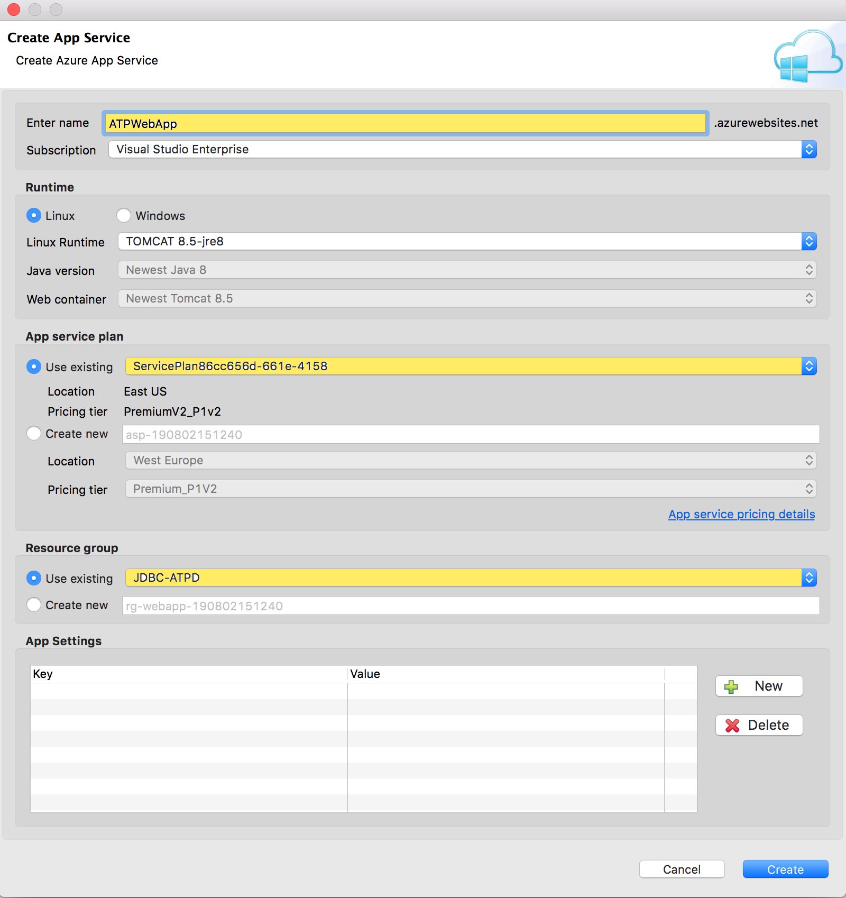Click the East US location value
Screen dimensions: 846x898
[x=145, y=391]
